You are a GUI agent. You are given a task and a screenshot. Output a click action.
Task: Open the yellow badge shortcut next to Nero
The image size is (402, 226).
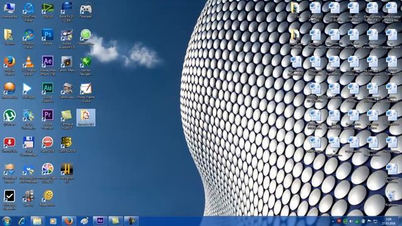click(67, 145)
